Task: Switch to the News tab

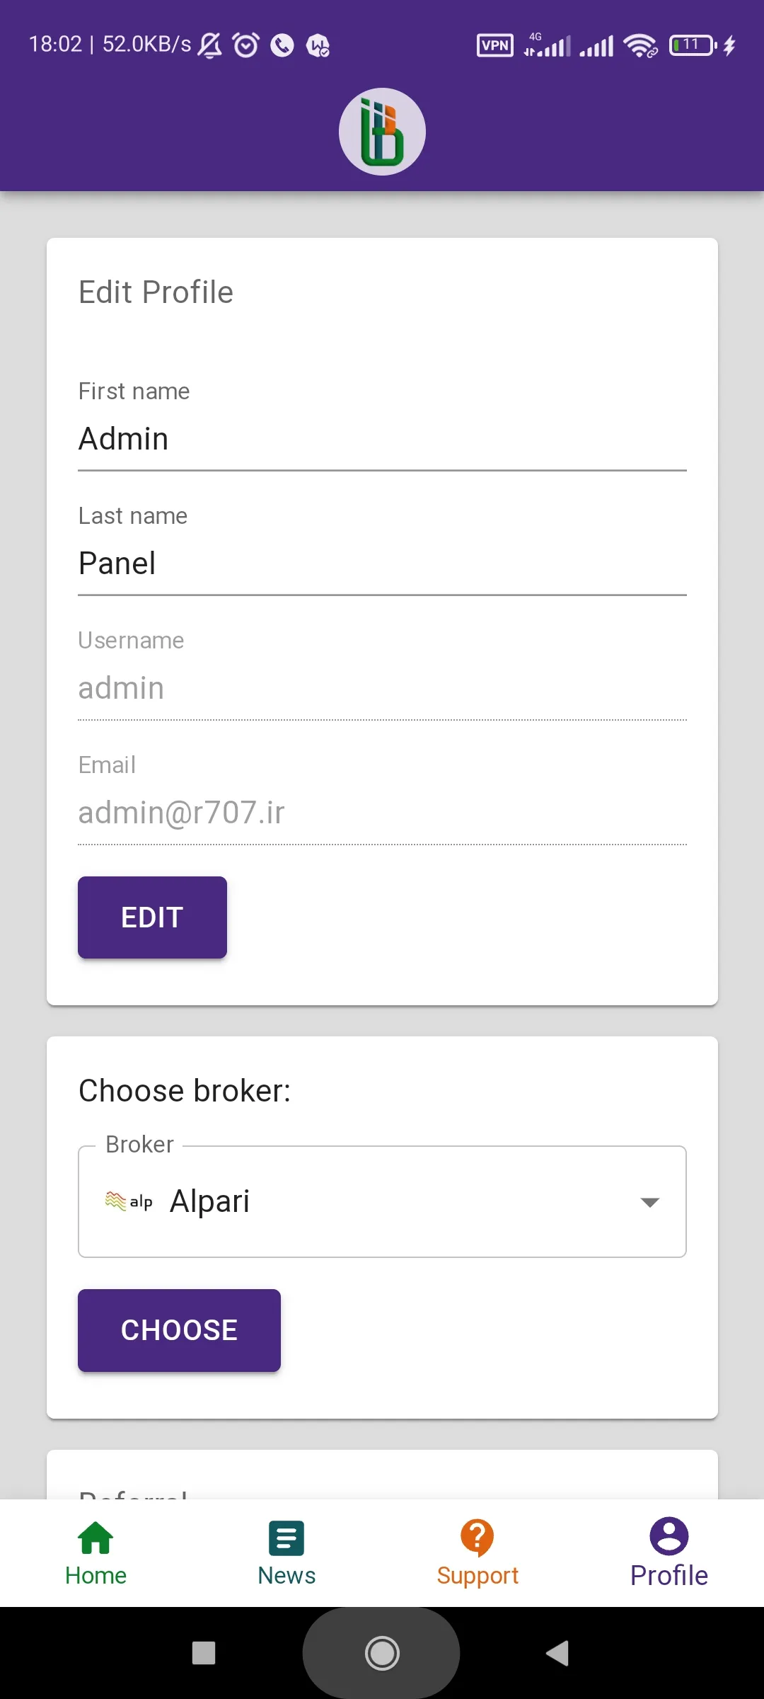Action: [286, 1552]
